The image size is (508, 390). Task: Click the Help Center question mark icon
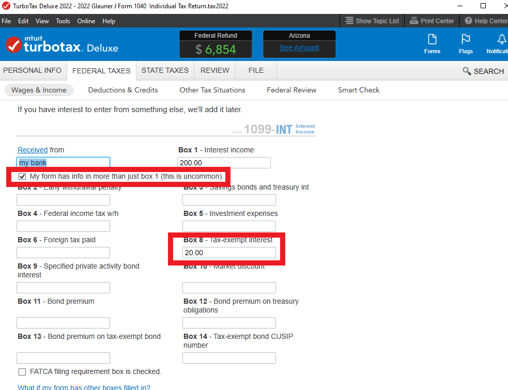(x=468, y=21)
